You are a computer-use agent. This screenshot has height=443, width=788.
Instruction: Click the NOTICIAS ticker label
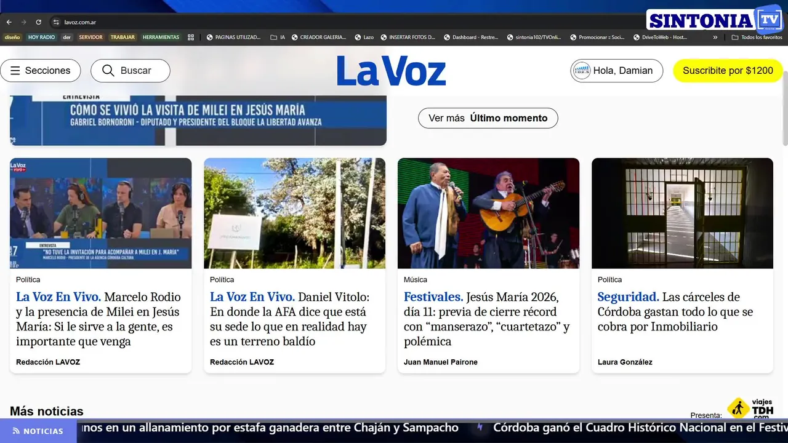click(x=38, y=431)
